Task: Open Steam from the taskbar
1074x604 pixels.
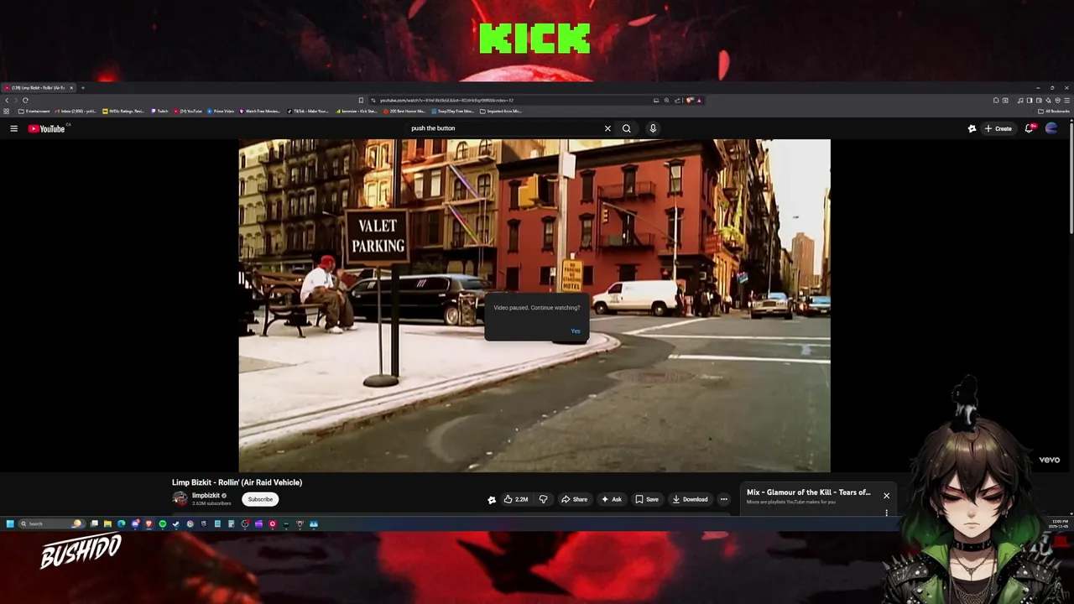Action: pos(176,524)
